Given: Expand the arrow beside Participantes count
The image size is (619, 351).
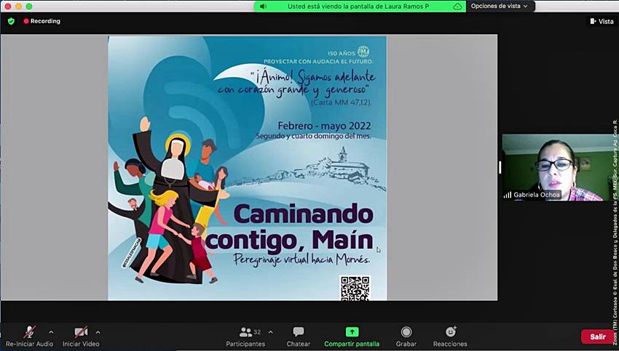Looking at the screenshot, I should [x=270, y=332].
